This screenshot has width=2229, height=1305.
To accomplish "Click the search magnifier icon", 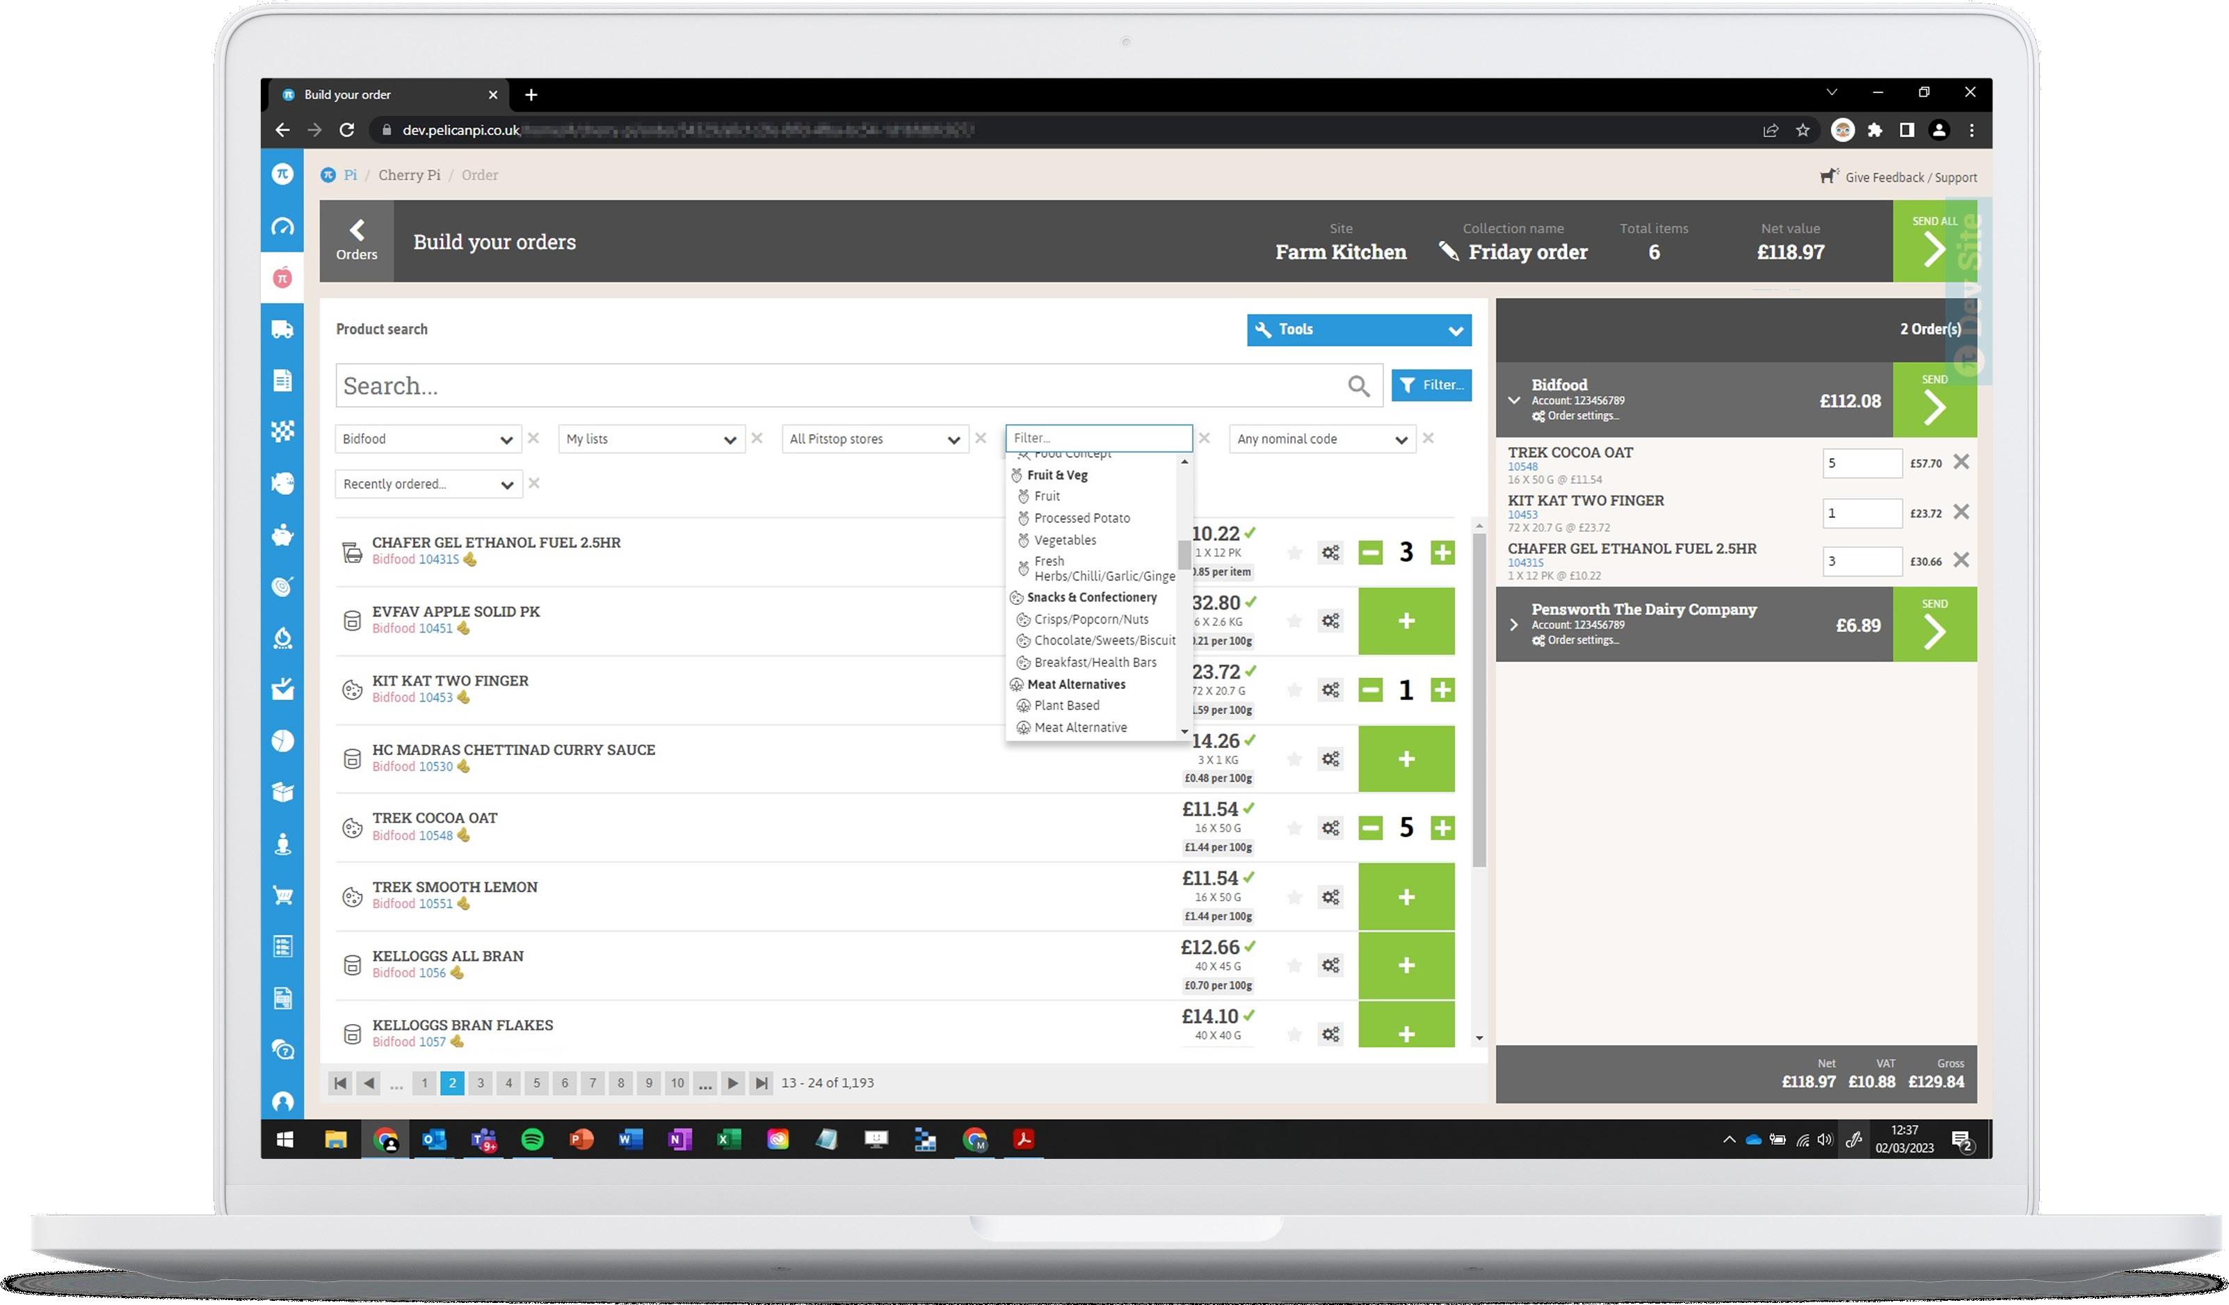I will coord(1359,385).
